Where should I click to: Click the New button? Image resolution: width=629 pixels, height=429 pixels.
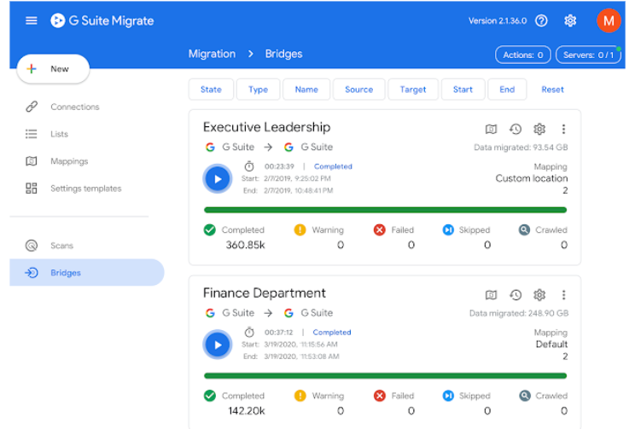[x=53, y=69]
